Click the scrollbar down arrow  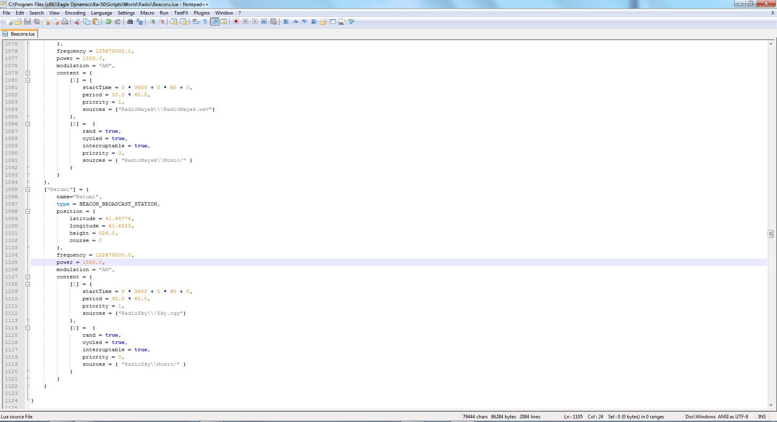tap(771, 405)
